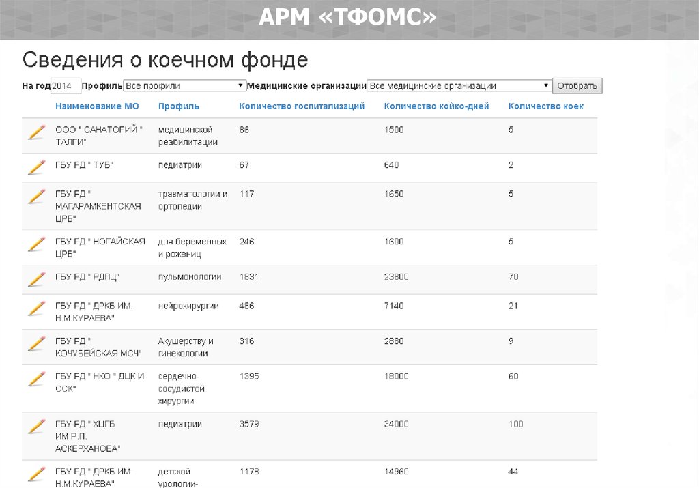This screenshot has height=488, width=699.
Task: Click the year input field with 2014
Action: coord(66,86)
